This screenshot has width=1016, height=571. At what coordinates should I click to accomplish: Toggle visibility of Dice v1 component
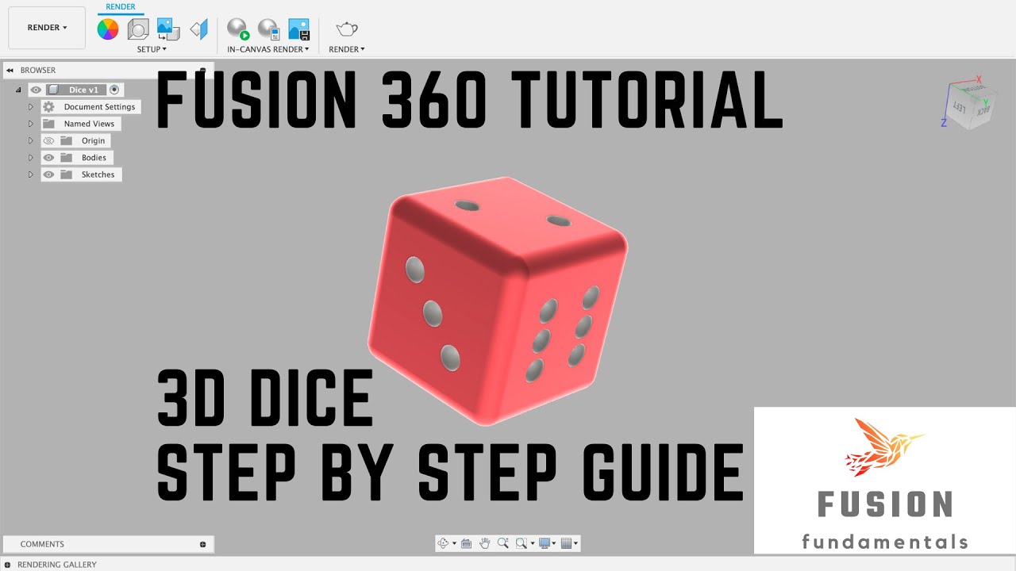tap(36, 90)
